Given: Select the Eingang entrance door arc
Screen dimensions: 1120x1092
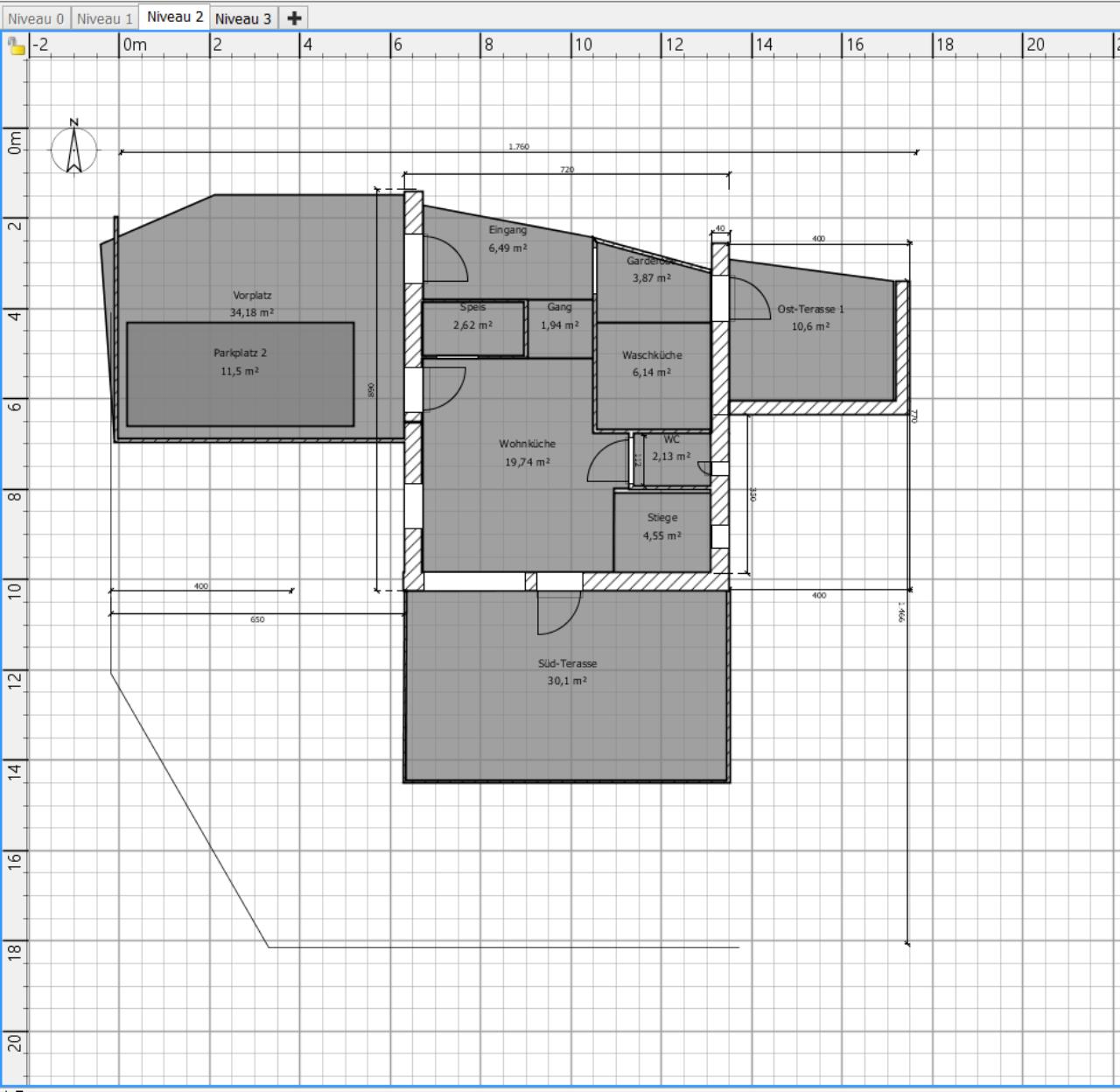Looking at the screenshot, I should 445,259.
